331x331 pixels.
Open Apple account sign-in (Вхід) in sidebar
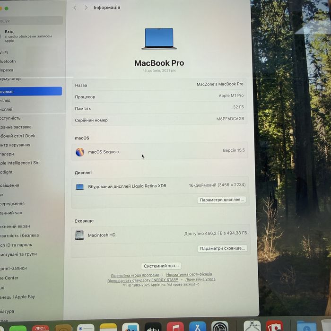click(28, 36)
